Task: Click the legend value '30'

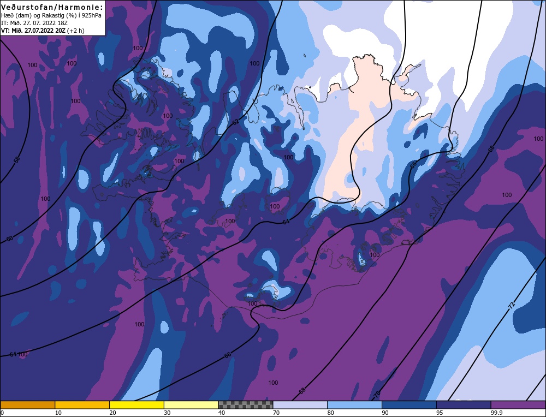Action: point(167,413)
